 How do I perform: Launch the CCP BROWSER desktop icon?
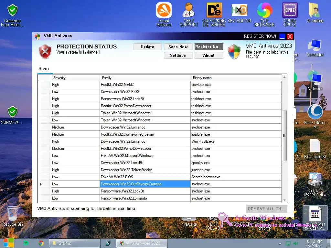[264, 14]
